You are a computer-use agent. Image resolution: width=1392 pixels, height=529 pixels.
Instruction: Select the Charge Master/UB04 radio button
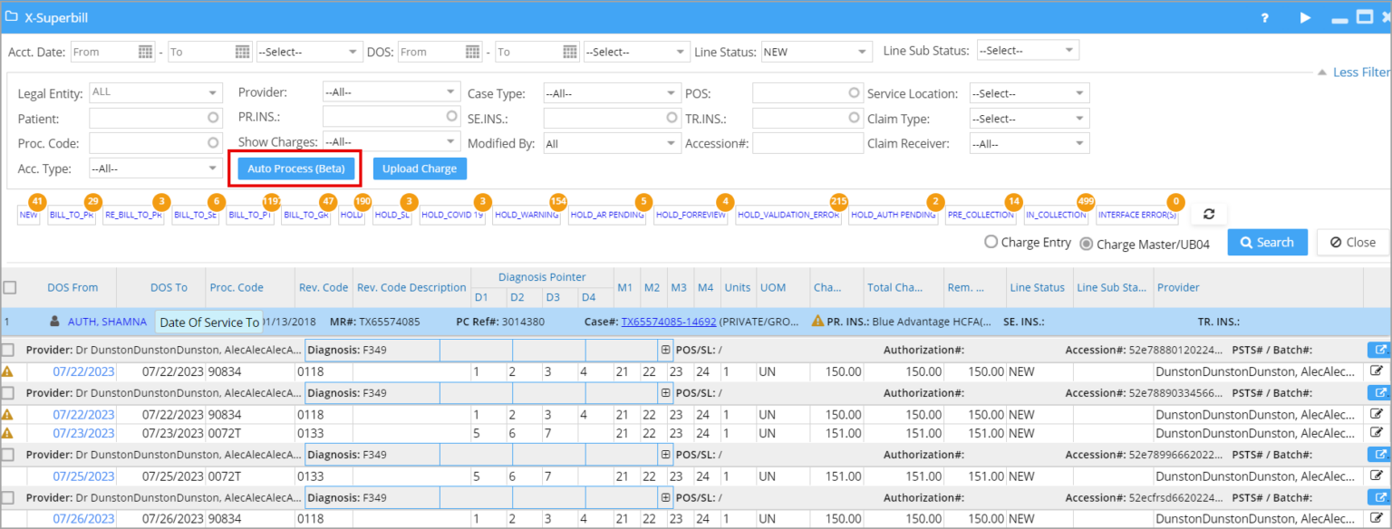1086,242
